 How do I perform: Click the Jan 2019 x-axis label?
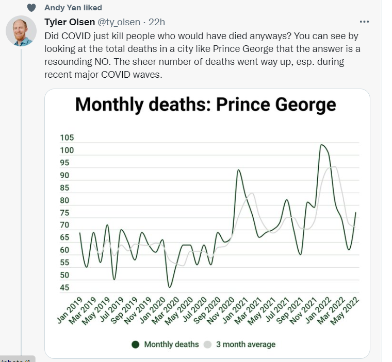click(x=70, y=311)
